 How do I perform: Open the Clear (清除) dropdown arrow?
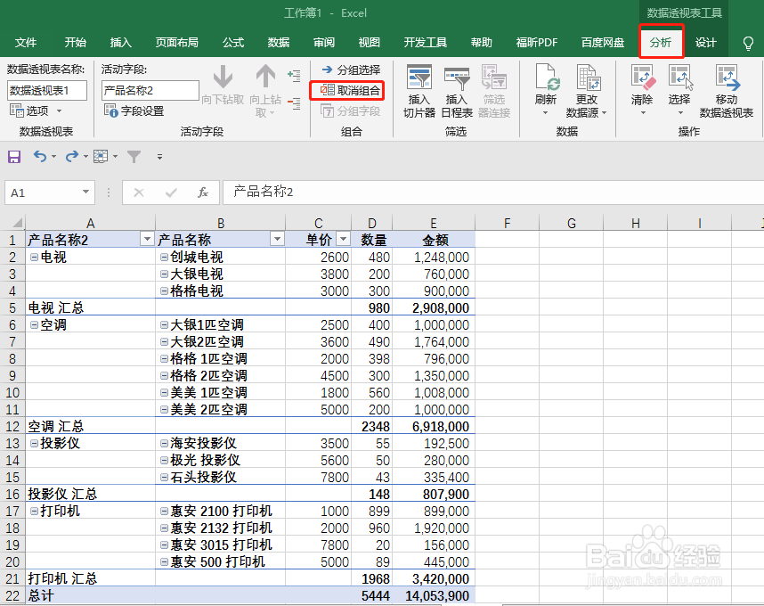(x=642, y=113)
